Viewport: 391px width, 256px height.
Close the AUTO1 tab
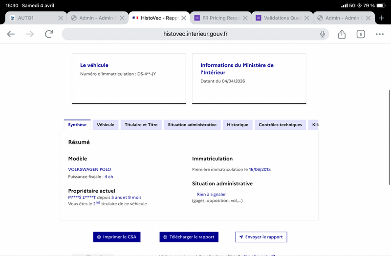[61, 18]
